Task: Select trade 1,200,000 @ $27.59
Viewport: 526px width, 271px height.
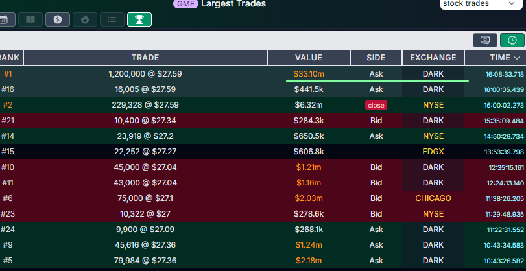Action: pos(145,74)
